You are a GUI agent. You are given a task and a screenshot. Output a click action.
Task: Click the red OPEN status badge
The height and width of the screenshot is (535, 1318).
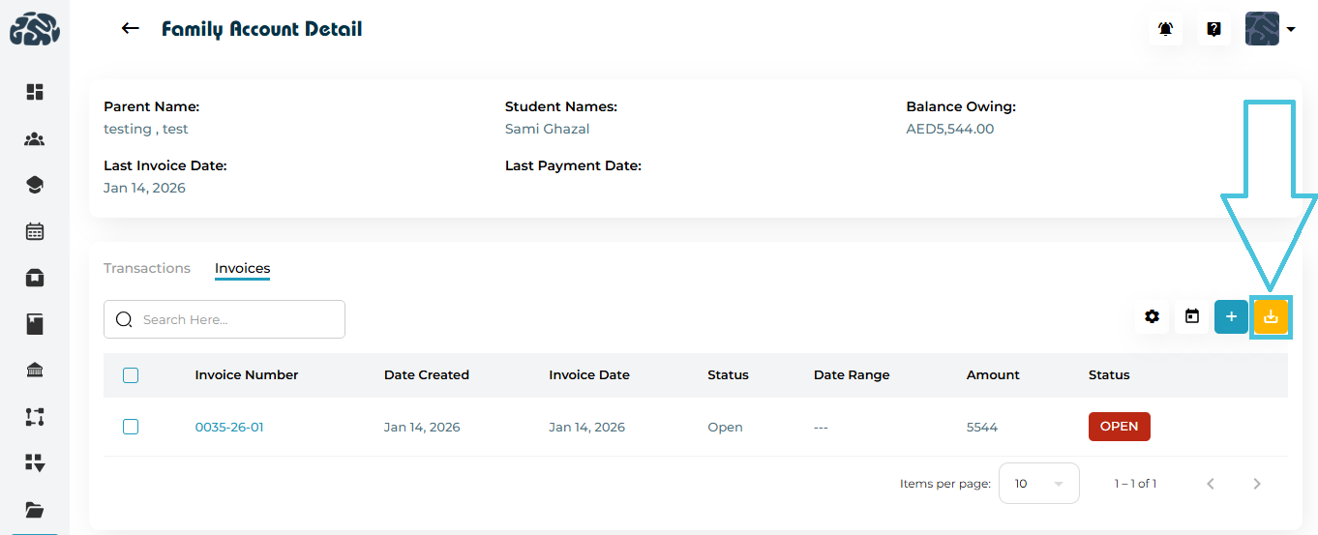coord(1119,427)
